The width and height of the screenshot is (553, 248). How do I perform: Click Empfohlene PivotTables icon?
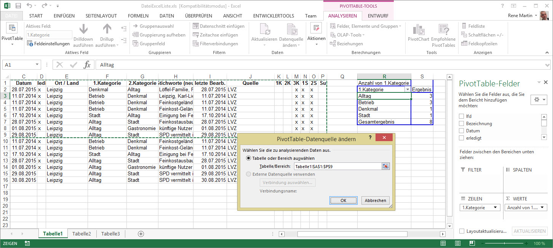coord(443,30)
